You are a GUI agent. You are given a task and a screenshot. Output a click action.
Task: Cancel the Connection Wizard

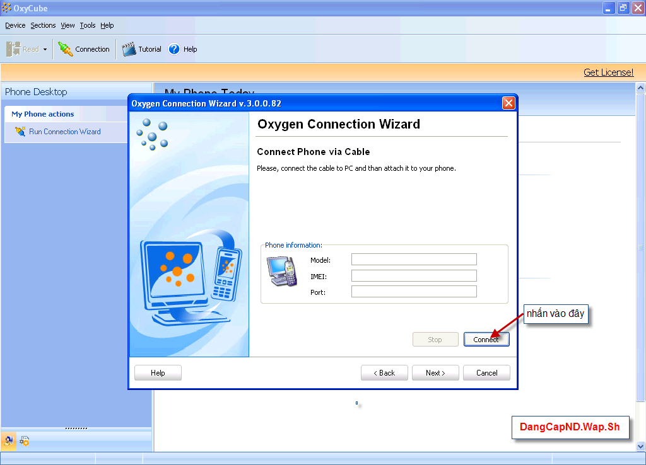(486, 373)
